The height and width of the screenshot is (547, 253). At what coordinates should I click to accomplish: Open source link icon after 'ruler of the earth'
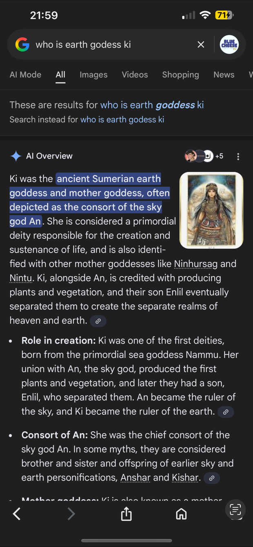tap(225, 412)
